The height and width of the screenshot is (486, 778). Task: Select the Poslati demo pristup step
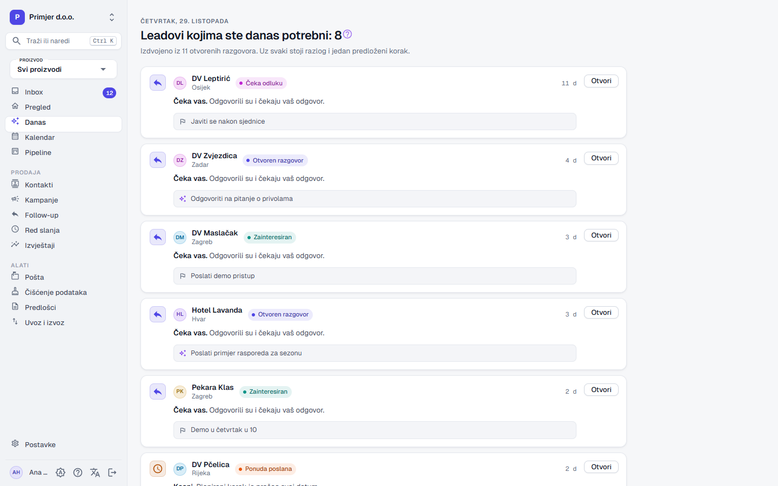pos(375,276)
